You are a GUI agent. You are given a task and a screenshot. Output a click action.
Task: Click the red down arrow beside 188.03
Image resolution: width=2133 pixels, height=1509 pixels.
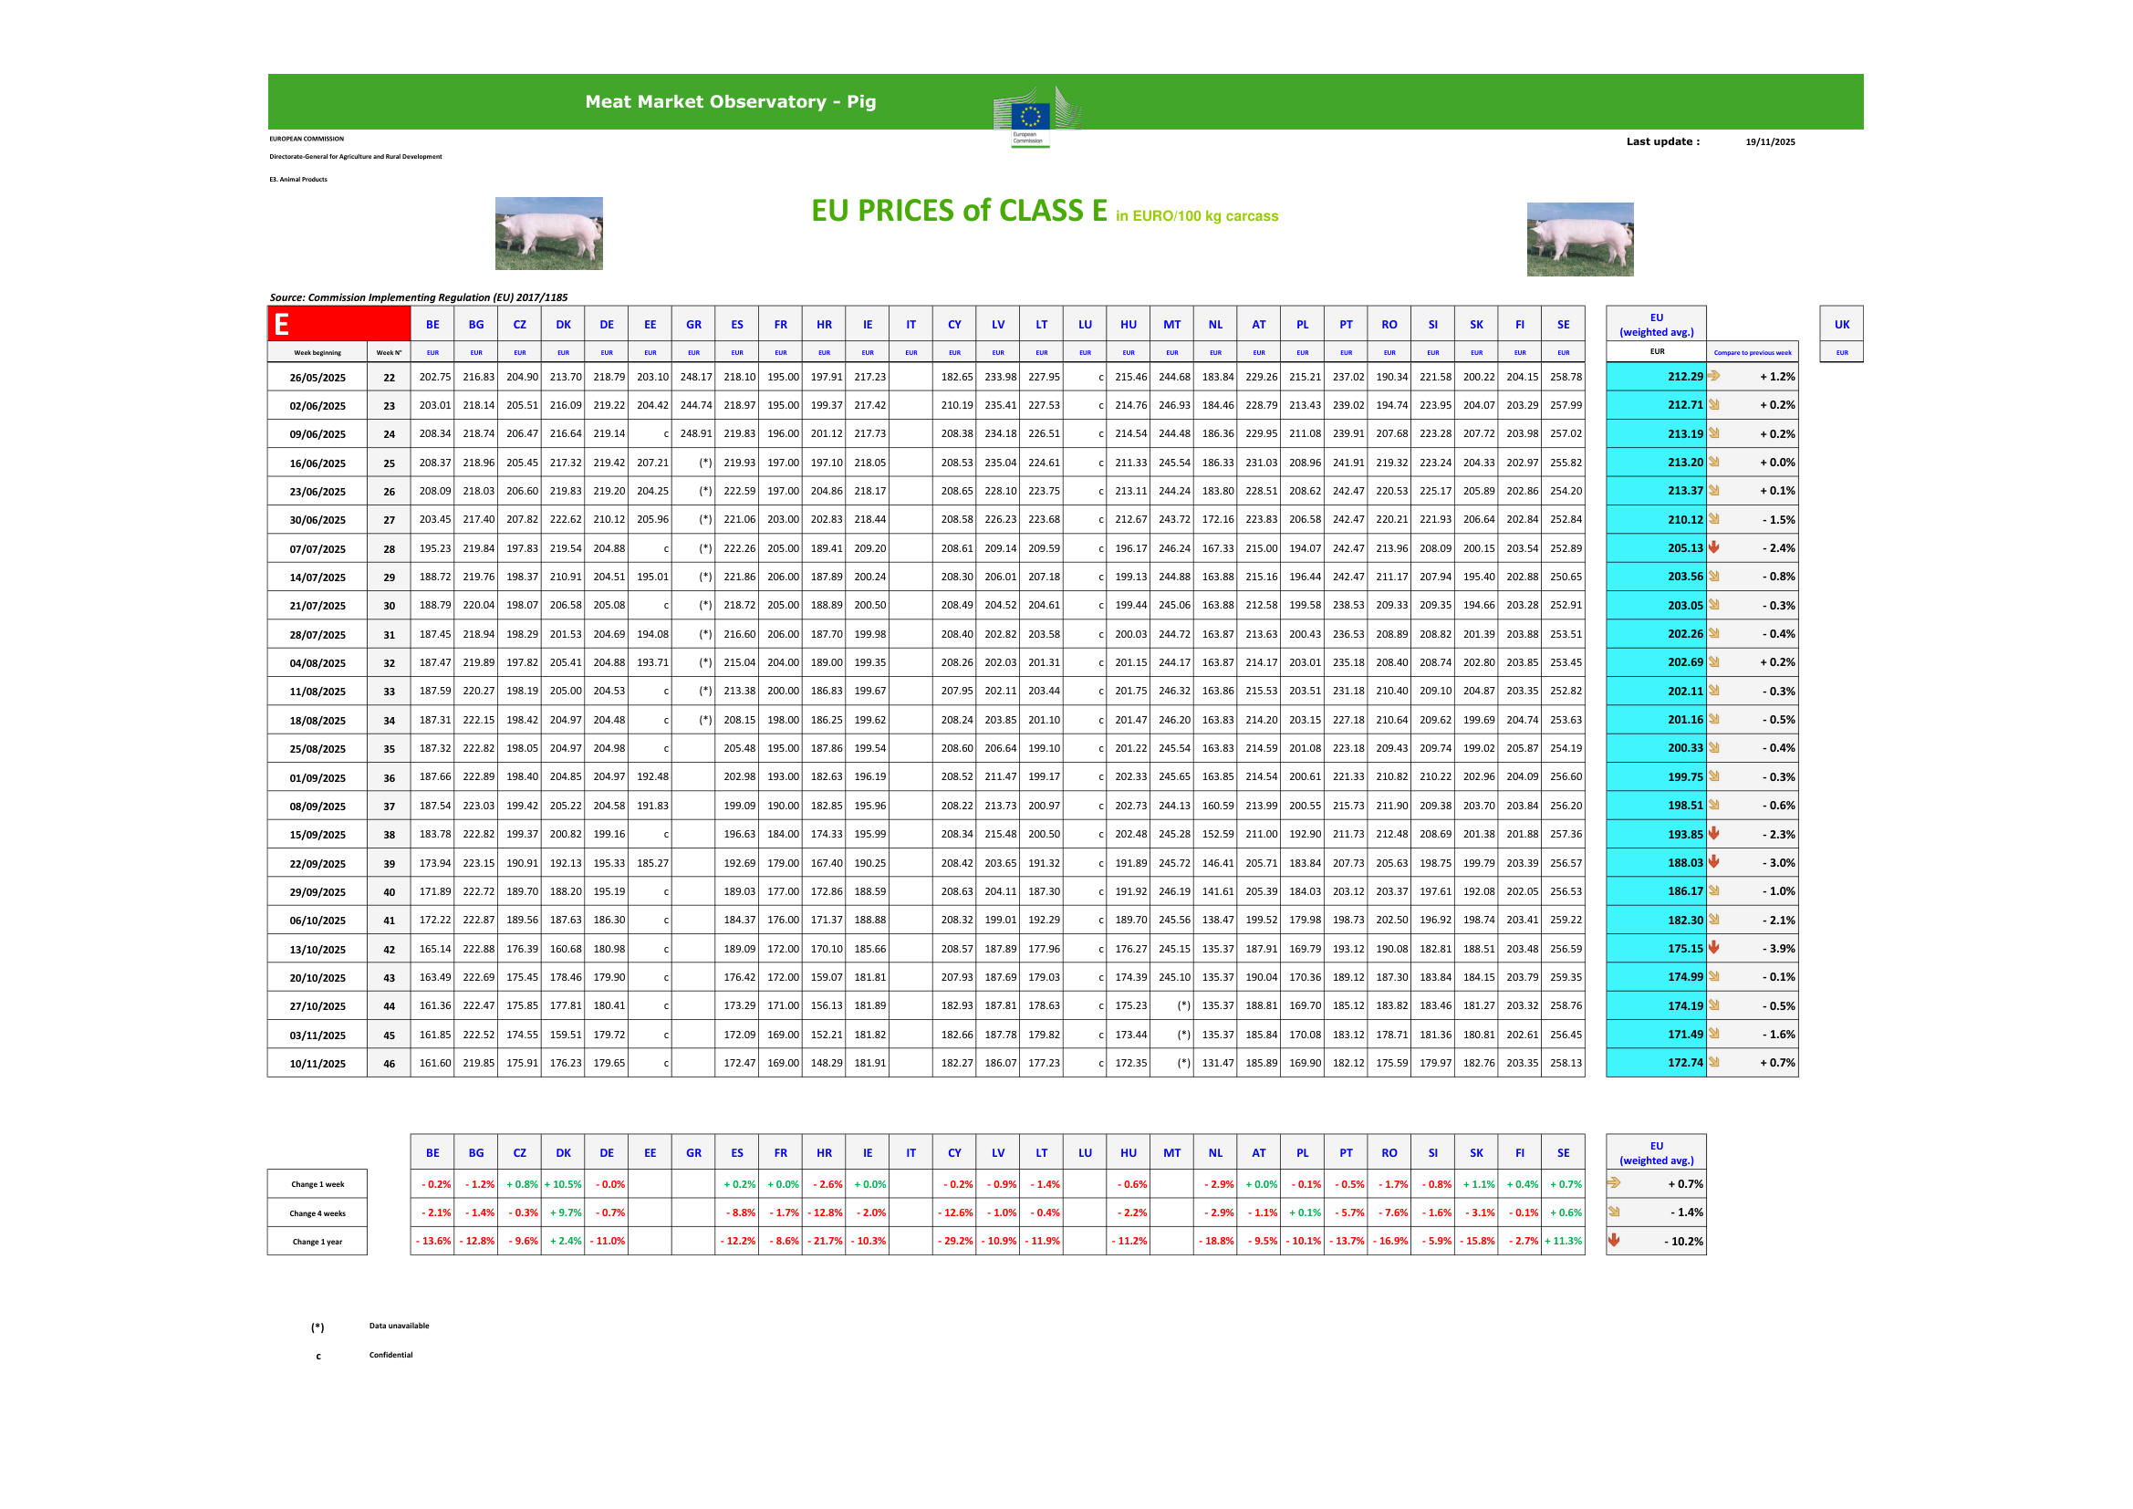coord(1714,862)
